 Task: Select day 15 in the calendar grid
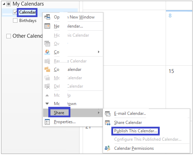coord(171,71)
